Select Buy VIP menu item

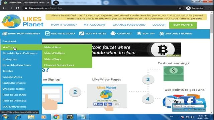point(146,33)
